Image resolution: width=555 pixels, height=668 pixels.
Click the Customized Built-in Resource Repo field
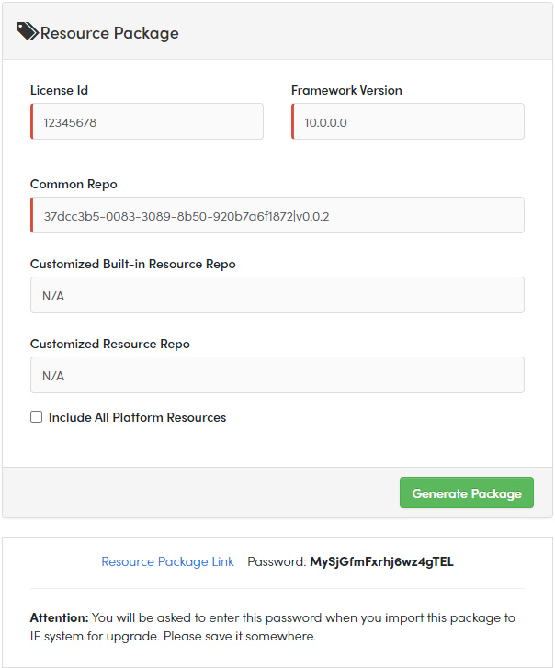[277, 295]
